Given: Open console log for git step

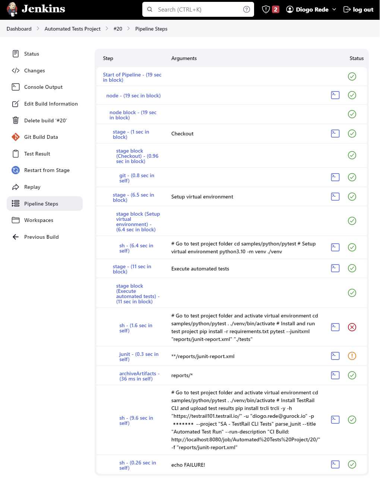Looking at the screenshot, I should pyautogui.click(x=335, y=177).
